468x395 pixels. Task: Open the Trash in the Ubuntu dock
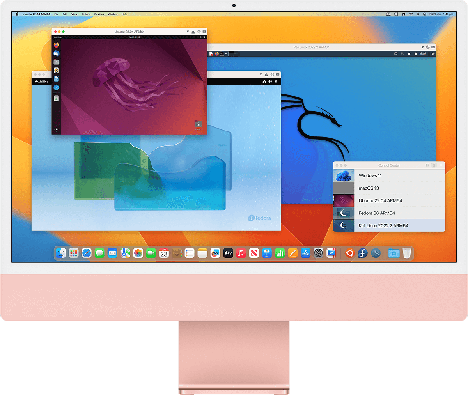(57, 97)
